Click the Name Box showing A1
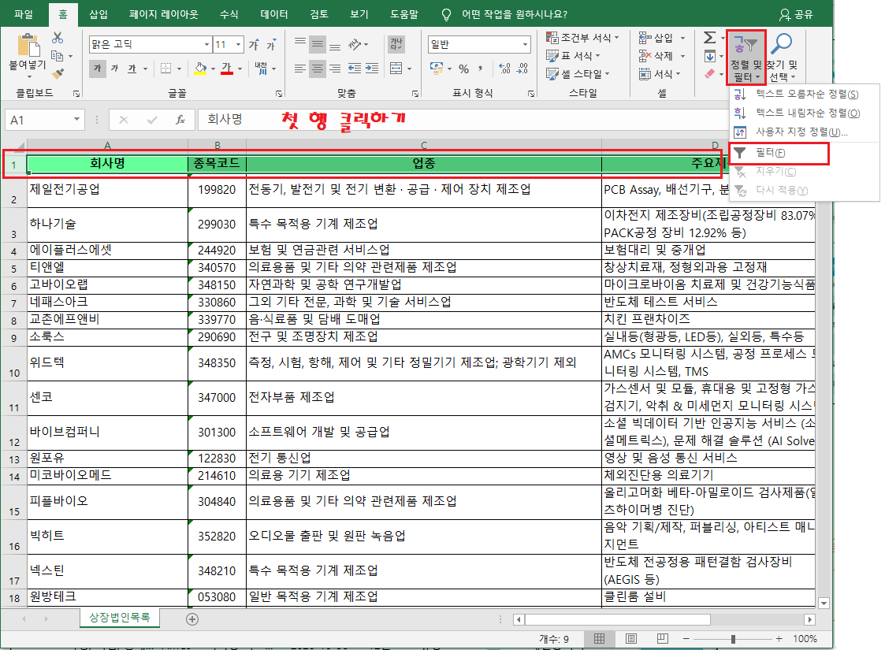The image size is (885, 650). pos(44,121)
